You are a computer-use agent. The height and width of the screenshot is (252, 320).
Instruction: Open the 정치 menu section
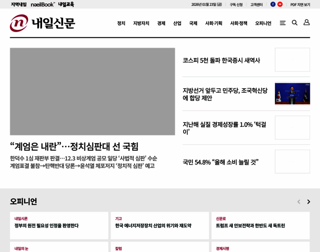pos(121,24)
